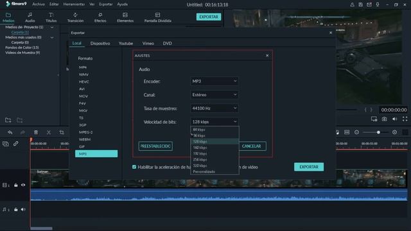The height and width of the screenshot is (231, 411).
Task: Open the Archivo menu
Action: [x=39, y=4]
